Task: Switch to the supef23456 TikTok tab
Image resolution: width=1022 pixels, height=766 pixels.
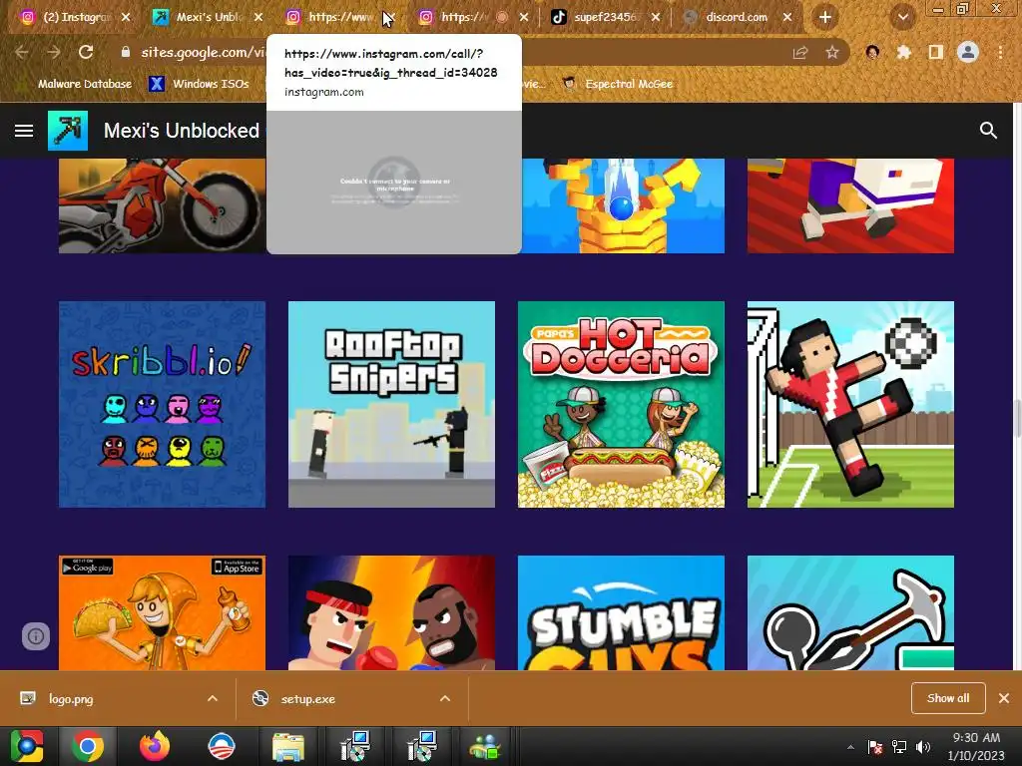Action: [x=606, y=18]
